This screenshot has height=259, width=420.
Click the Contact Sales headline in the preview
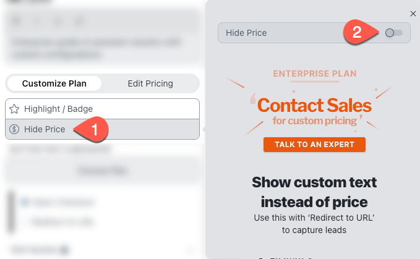314,104
